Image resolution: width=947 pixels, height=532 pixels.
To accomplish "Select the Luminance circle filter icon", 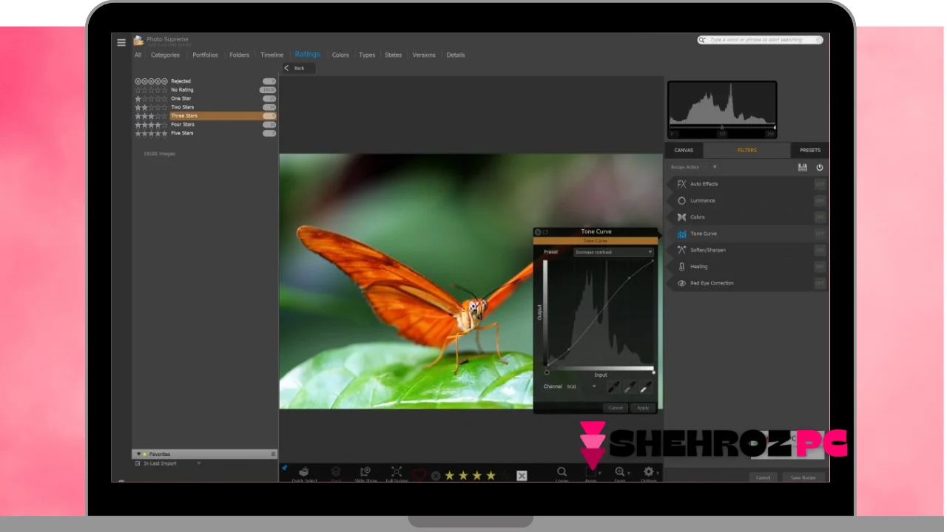I will 681,200.
